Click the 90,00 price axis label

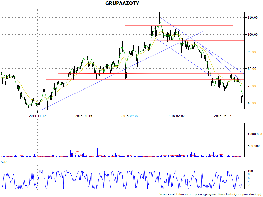[252, 52]
